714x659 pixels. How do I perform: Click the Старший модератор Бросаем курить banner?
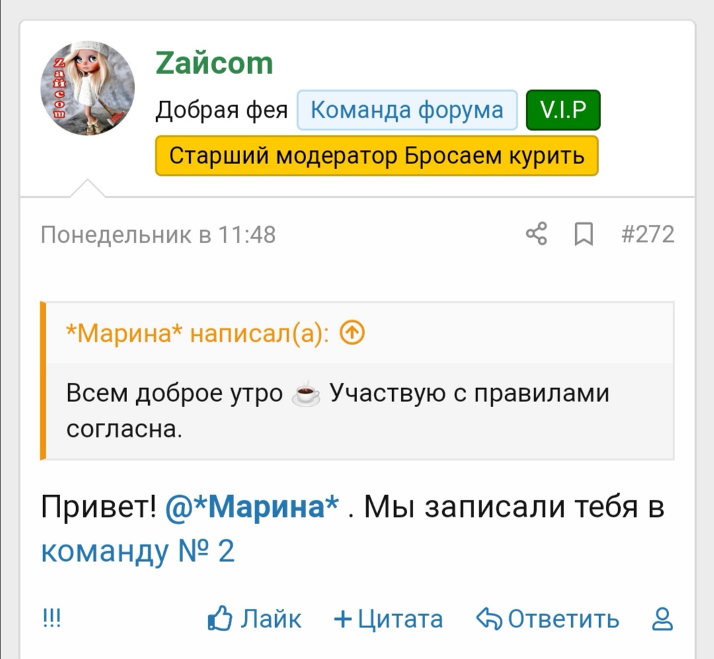click(377, 156)
